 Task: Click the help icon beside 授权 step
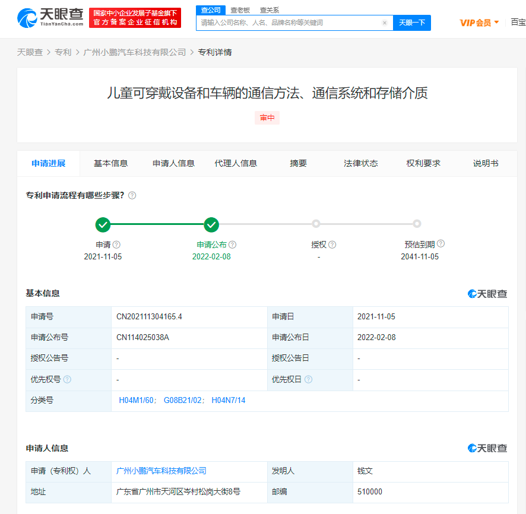[x=332, y=245]
